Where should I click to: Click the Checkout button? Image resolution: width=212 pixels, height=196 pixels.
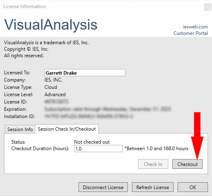coord(187,164)
